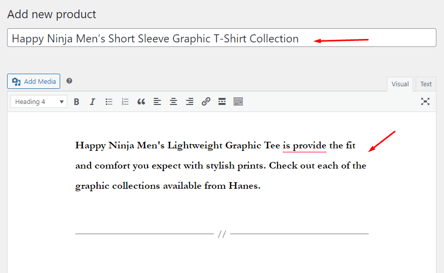Click the word 'provide' in description
This screenshot has height=273, width=444.
tap(309, 146)
